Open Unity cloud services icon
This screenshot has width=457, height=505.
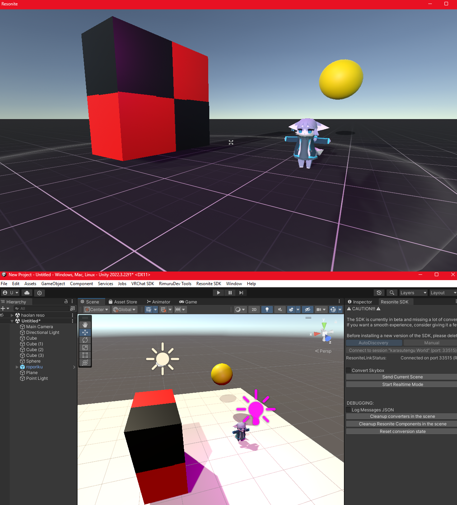pos(27,293)
